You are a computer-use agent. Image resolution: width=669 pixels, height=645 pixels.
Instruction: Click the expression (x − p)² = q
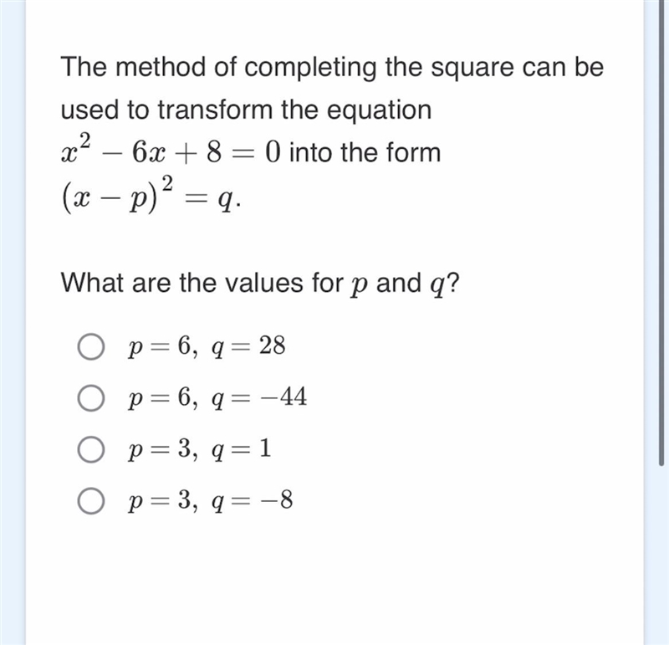pos(151,196)
